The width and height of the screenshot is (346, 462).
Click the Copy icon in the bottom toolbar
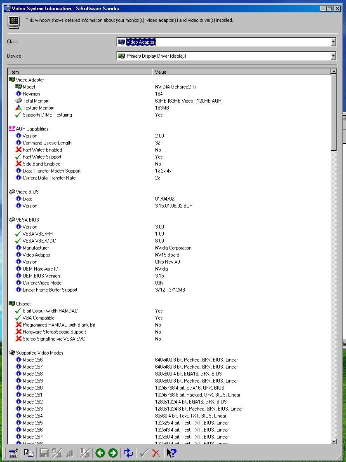(x=29, y=453)
